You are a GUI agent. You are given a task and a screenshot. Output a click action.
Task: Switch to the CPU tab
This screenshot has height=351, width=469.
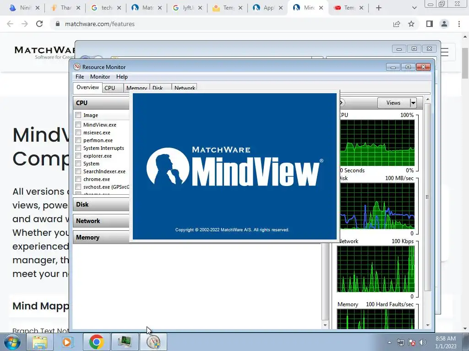(113, 88)
